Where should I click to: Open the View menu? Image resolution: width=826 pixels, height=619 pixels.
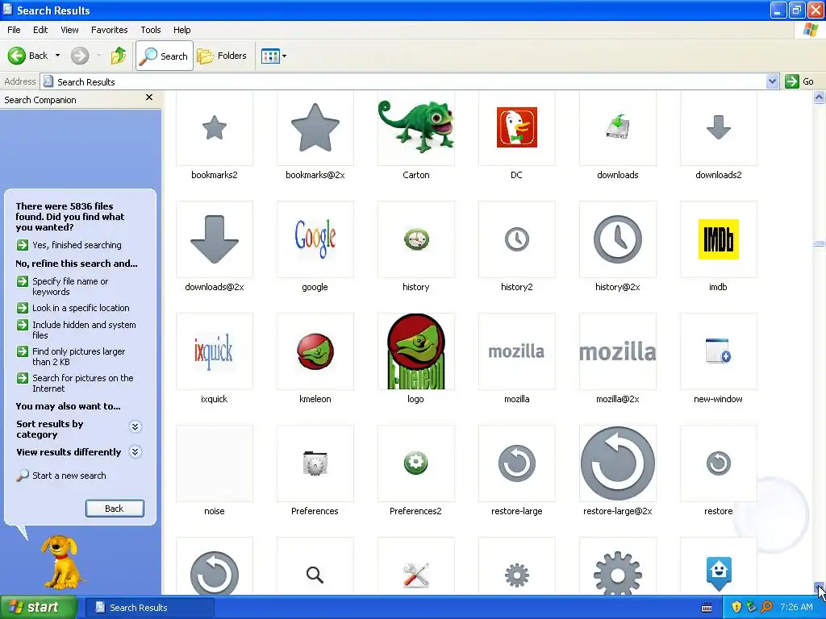[69, 30]
